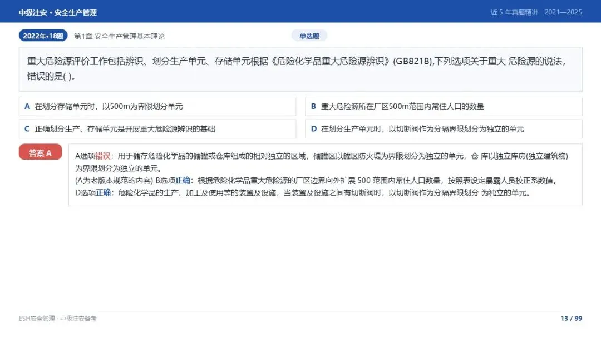Click chapter label 第1章 安全生产管理基本理论
Screen dimensions: 601x338
[x=119, y=36]
